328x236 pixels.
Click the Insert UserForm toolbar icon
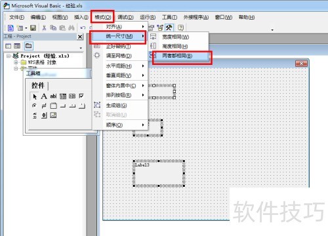click(x=20, y=28)
